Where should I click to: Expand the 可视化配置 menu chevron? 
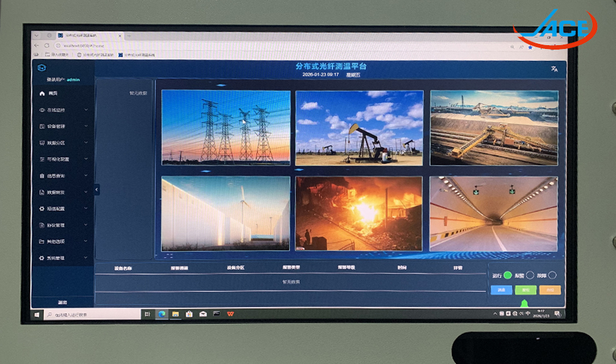(x=86, y=159)
